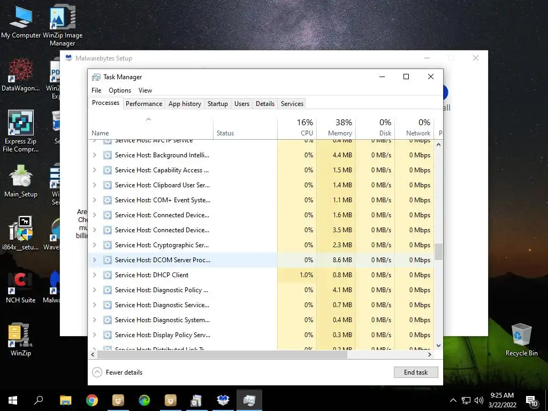Collapse view with Fewer details
548x411 pixels.
117,372
